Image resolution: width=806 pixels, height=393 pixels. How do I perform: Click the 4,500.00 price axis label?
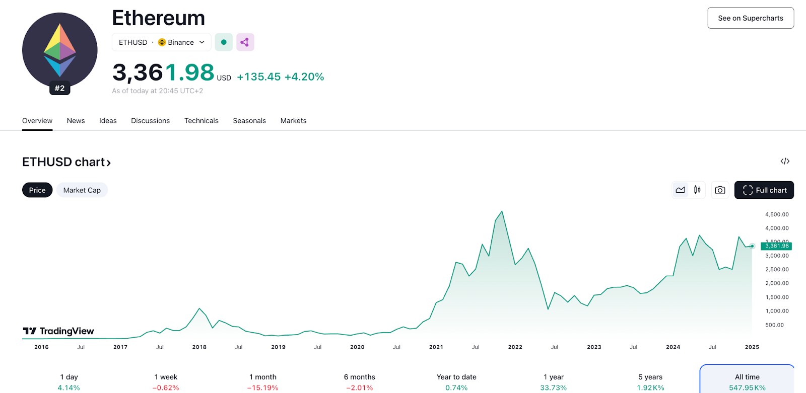point(777,214)
